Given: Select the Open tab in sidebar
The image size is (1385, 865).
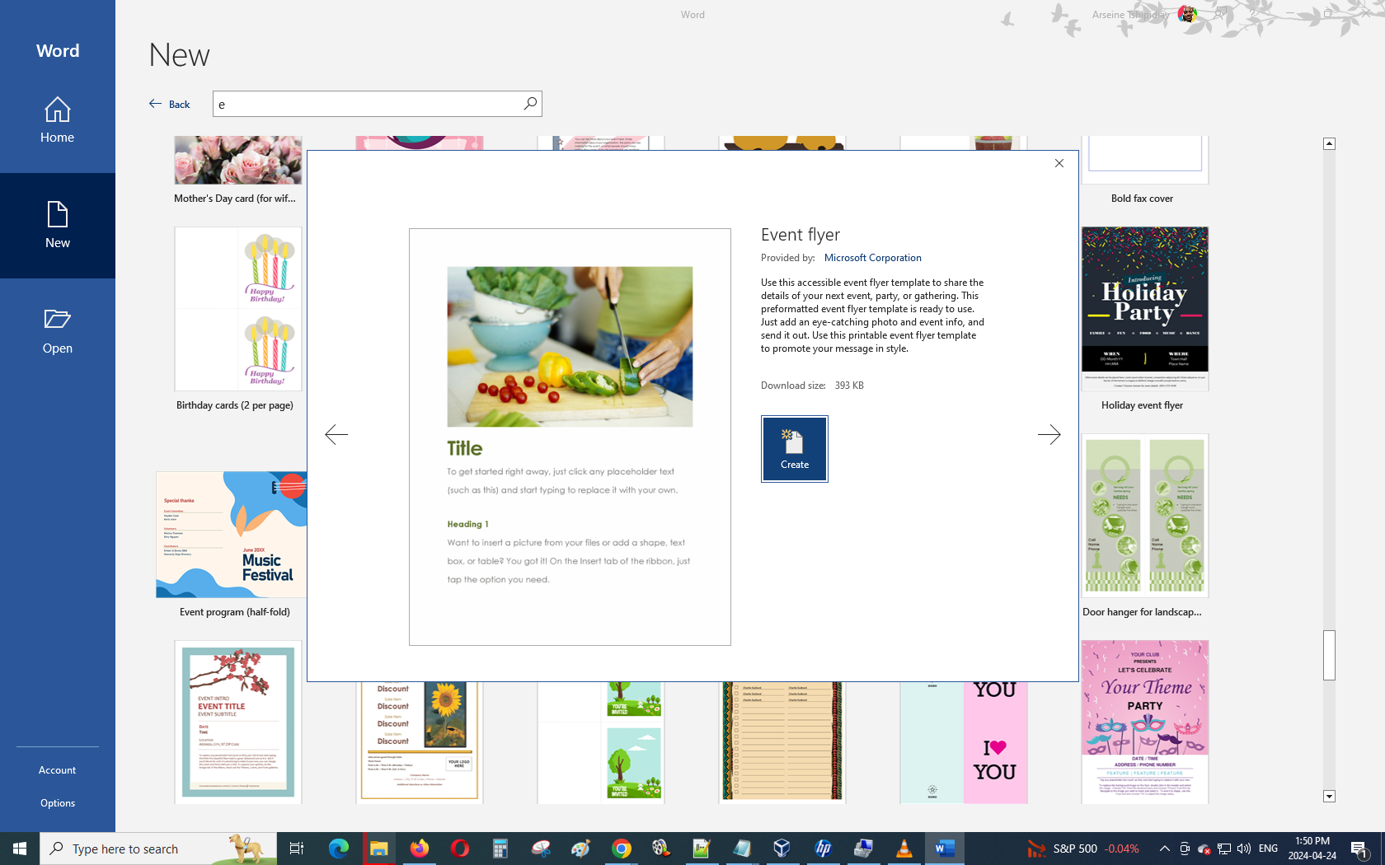Looking at the screenshot, I should click(58, 331).
